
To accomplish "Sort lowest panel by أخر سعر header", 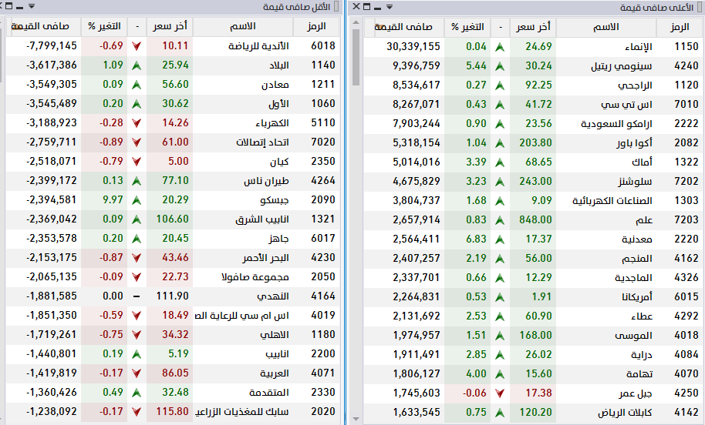I will (170, 26).
